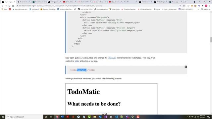Open the taskbar clock and date
212x119 pixels.
(202, 117)
